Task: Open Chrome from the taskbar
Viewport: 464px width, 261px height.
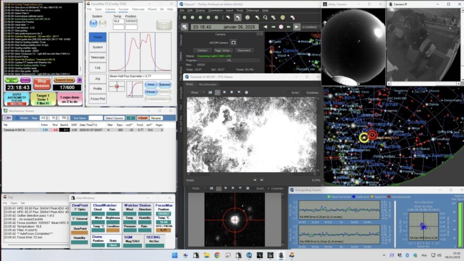Action: click(x=217, y=255)
